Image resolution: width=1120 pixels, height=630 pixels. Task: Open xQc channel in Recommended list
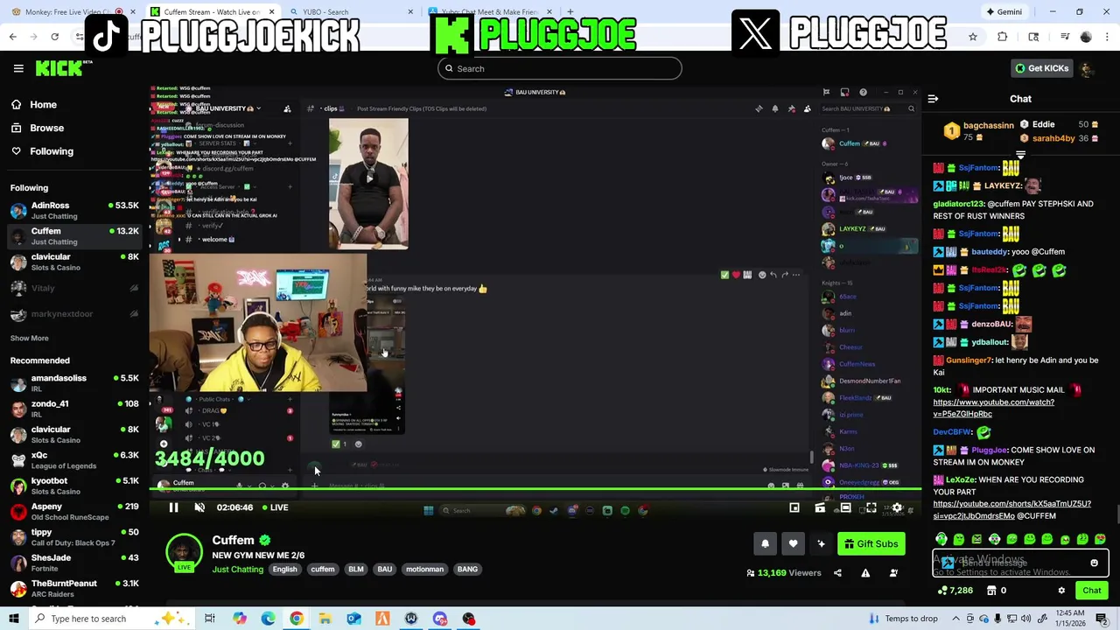[x=74, y=460]
